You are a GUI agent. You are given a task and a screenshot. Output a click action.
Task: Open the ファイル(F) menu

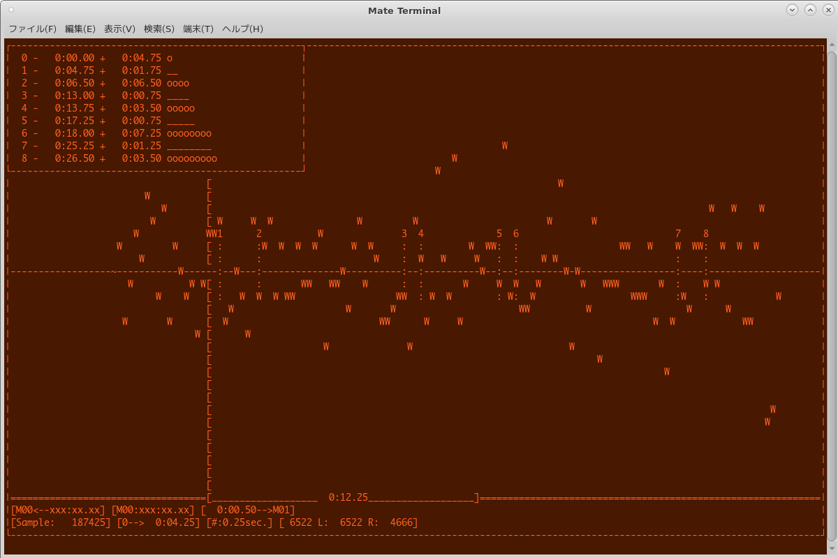point(32,29)
